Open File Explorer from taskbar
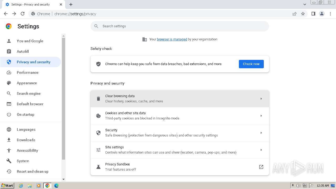The image size is (336, 189). (30, 186)
